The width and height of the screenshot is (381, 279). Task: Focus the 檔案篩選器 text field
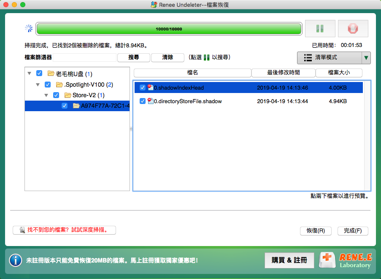tap(84, 57)
